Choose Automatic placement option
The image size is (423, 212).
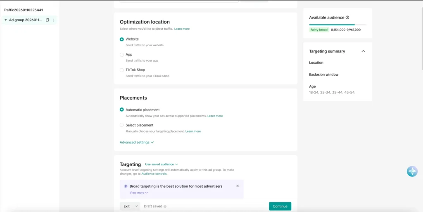pos(122,110)
